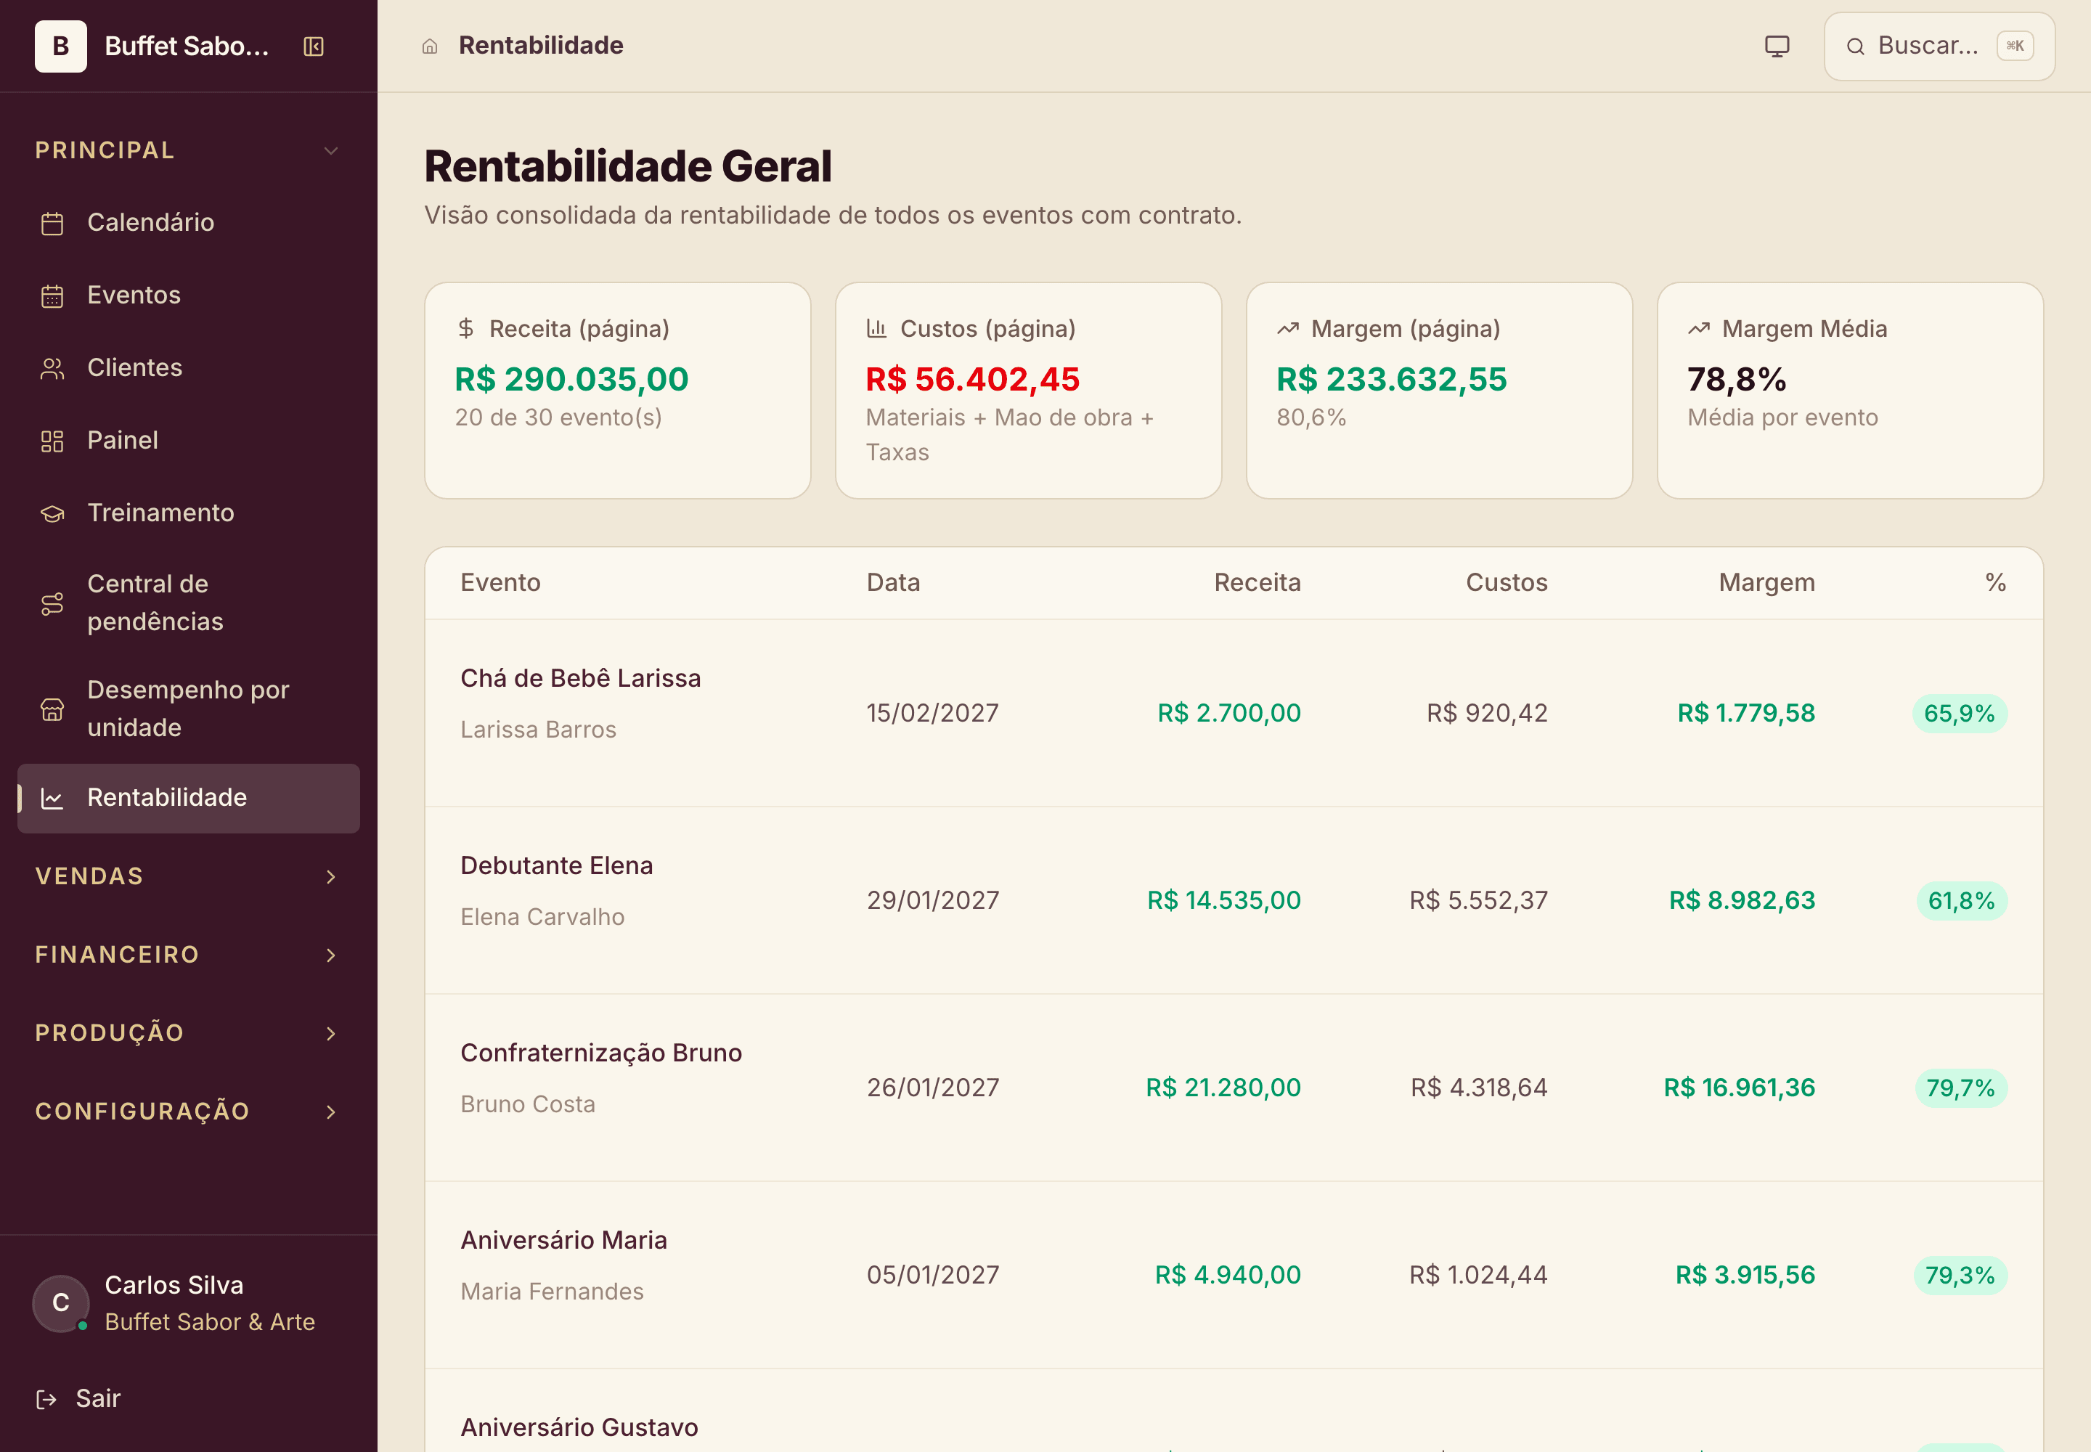Click the Calendário calendar icon
Viewport: 2091px width, 1452px height.
[x=53, y=223]
